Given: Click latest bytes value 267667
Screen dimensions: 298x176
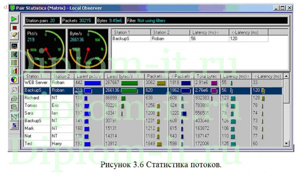Looking at the screenshot, I should (112, 83).
